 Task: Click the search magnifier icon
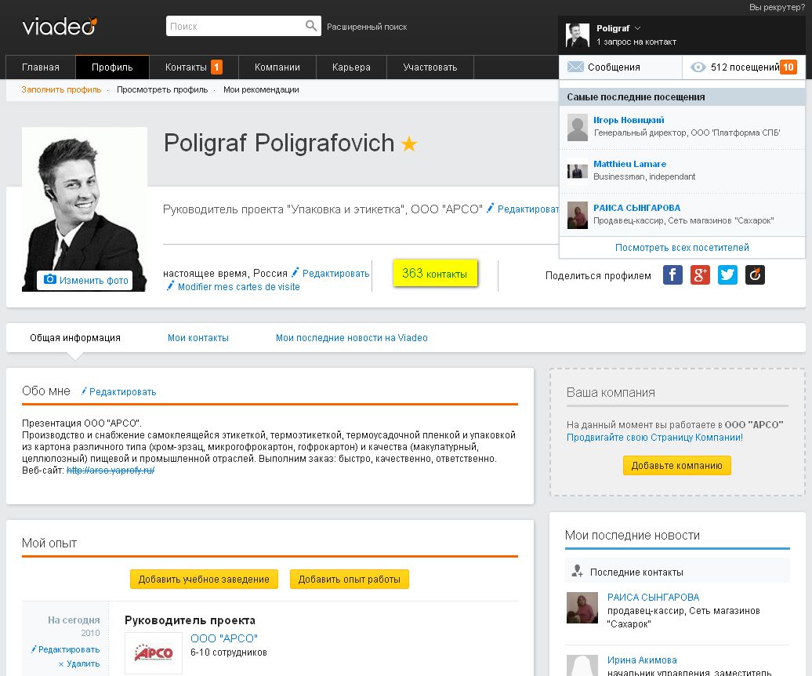[311, 27]
